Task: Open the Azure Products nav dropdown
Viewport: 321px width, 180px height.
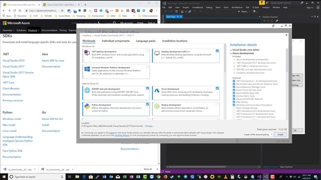Action: (x=34, y=30)
